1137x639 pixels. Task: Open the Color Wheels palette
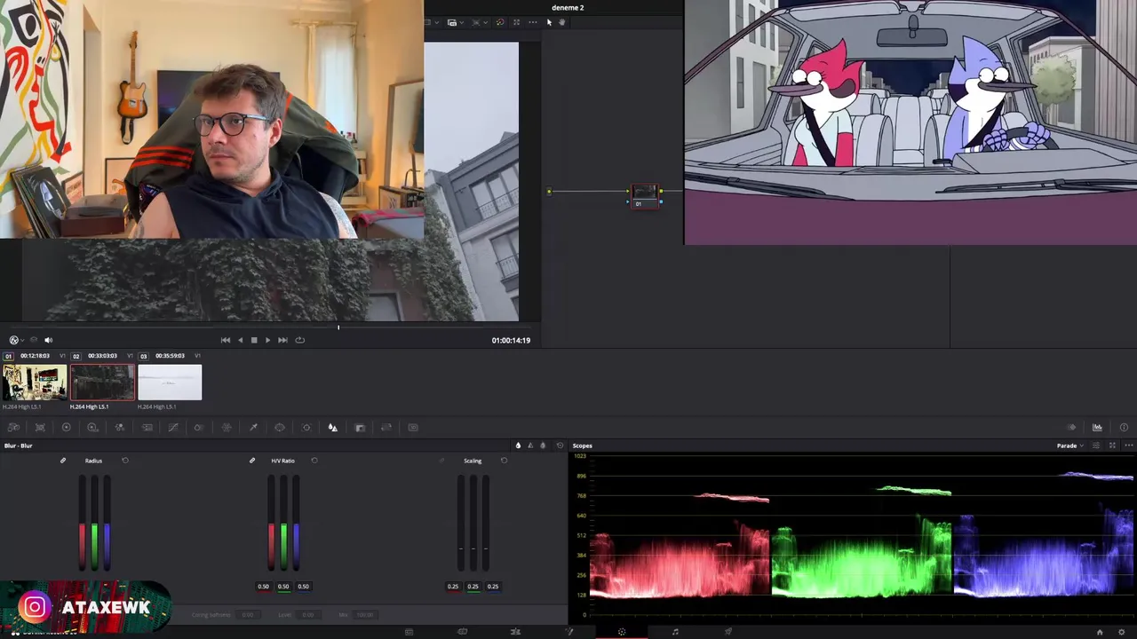(x=66, y=427)
